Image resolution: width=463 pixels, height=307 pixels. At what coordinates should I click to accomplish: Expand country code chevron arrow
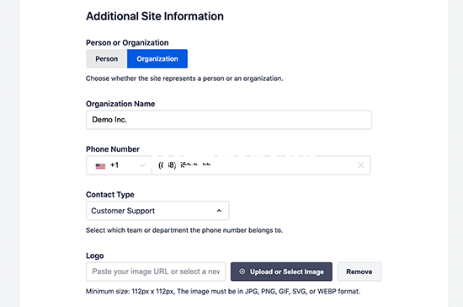click(x=142, y=165)
